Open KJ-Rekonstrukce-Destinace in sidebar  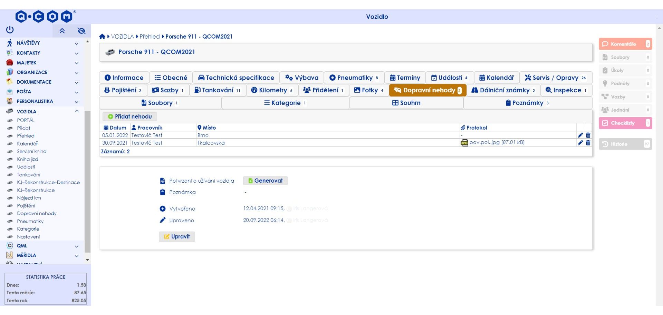tap(48, 182)
